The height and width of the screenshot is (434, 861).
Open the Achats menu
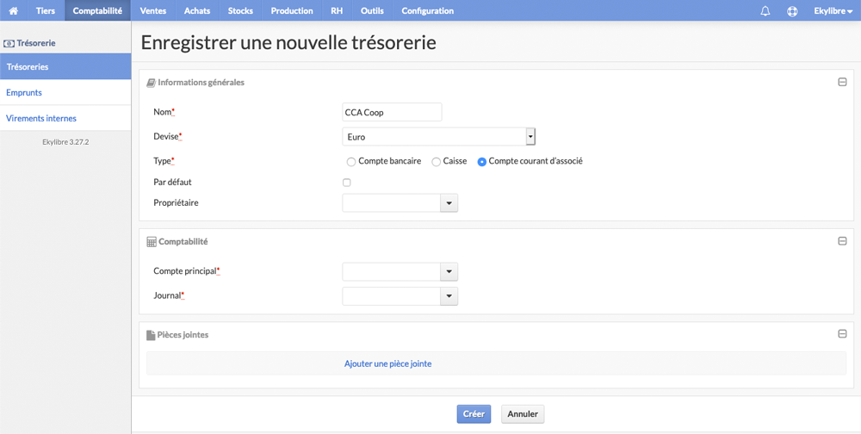click(x=197, y=10)
